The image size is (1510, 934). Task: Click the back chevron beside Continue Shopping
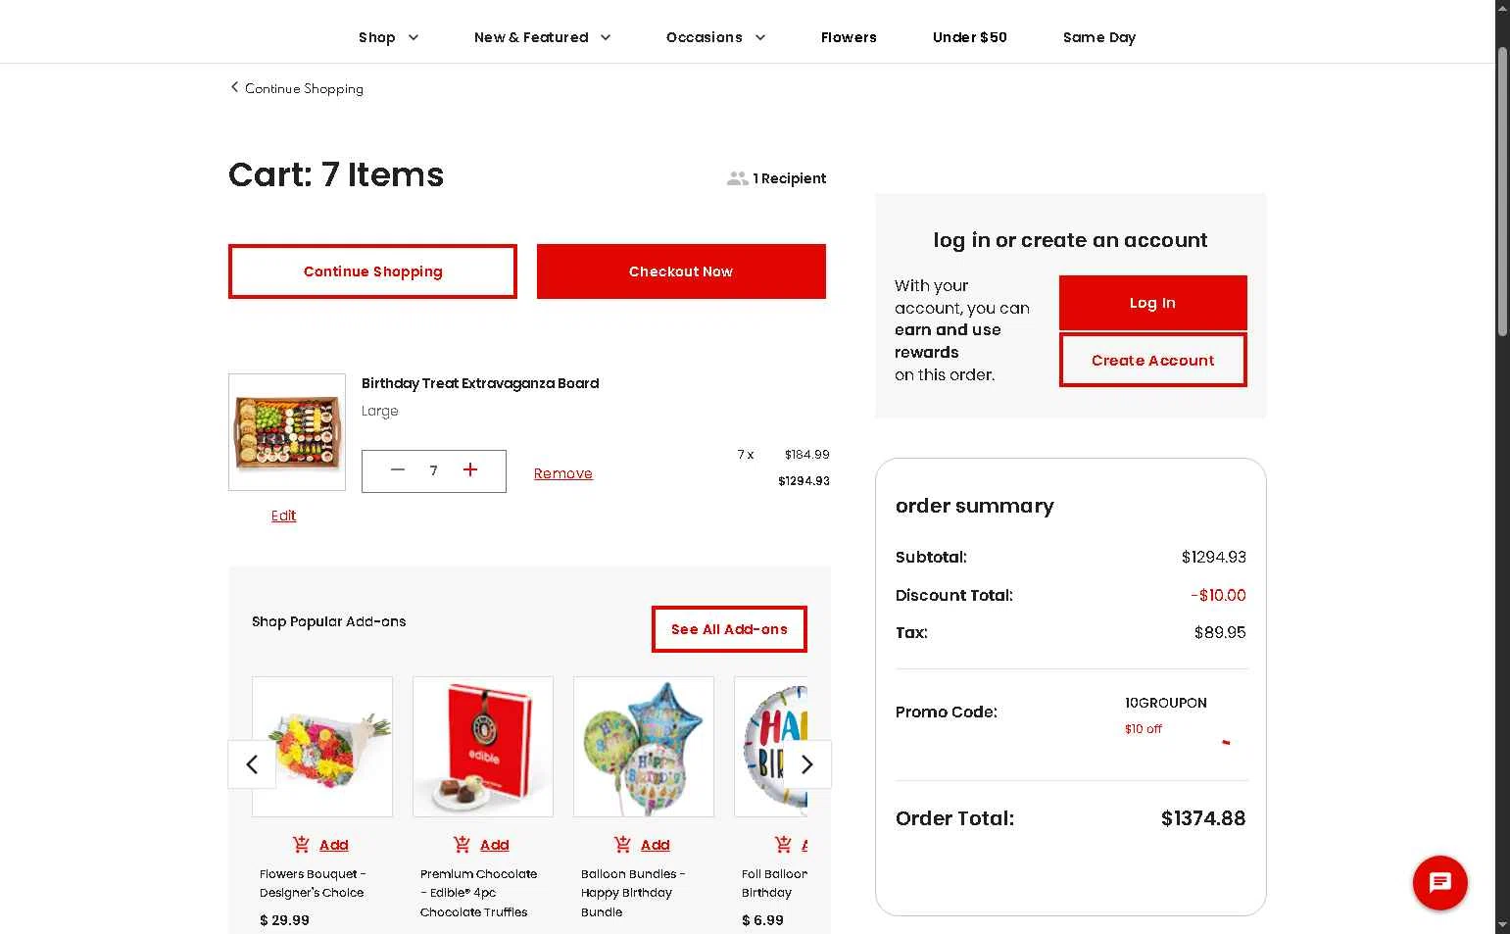click(234, 87)
